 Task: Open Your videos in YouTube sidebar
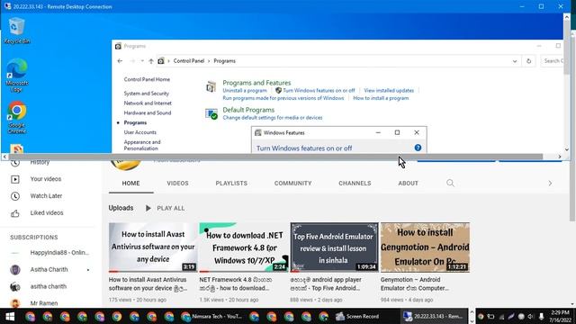pos(46,179)
